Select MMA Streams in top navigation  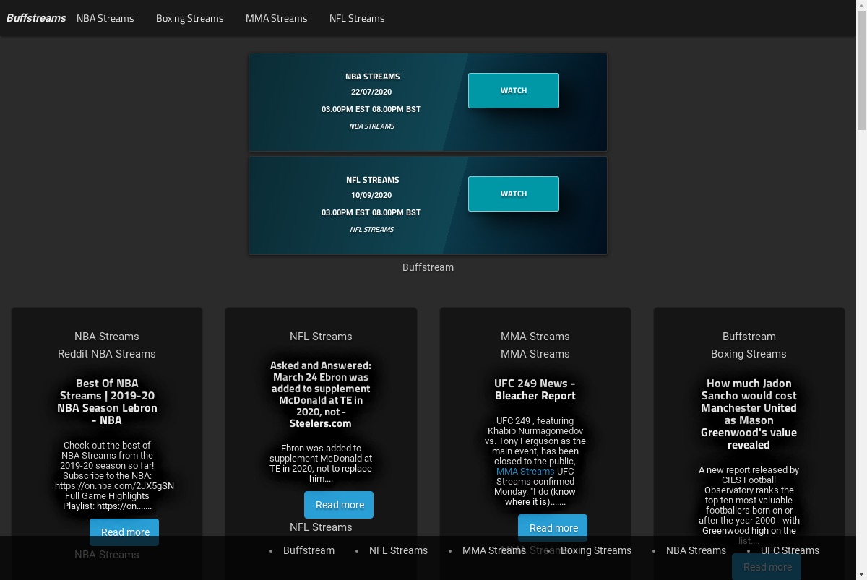[x=277, y=18]
